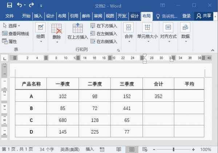The height and width of the screenshot is (153, 218).
Task: Click the Save icon in quick access toolbar
Action: pos(9,5)
